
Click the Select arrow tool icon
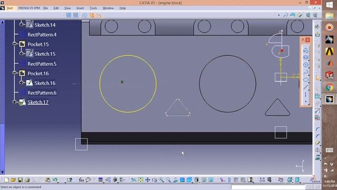click(x=318, y=78)
